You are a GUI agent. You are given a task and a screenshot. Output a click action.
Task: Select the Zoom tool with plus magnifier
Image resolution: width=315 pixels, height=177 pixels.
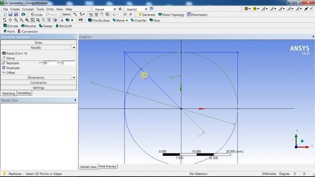(16, 20)
